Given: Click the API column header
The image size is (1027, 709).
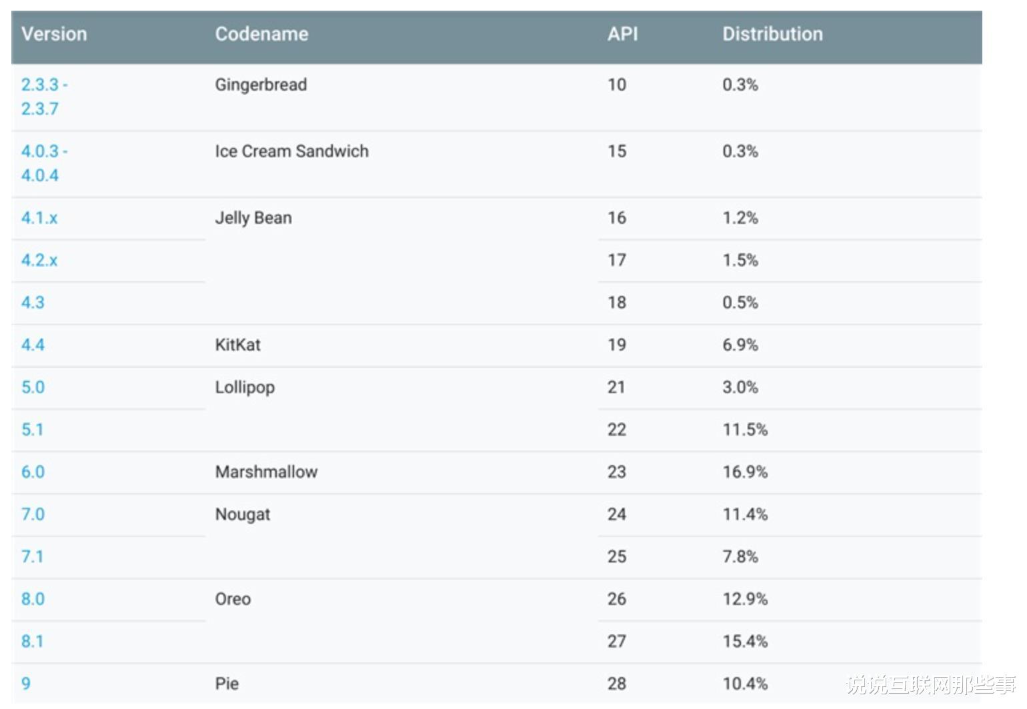Looking at the screenshot, I should (x=622, y=34).
